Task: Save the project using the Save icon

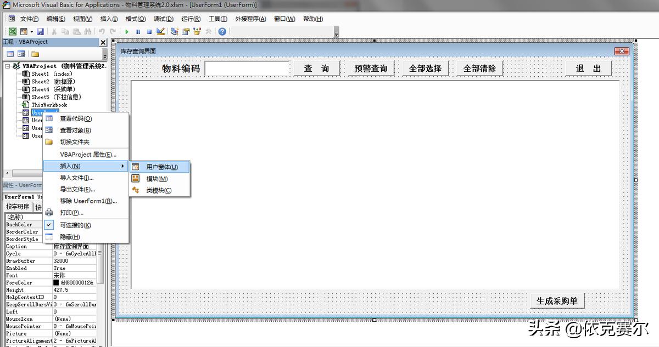Action: click(40, 31)
